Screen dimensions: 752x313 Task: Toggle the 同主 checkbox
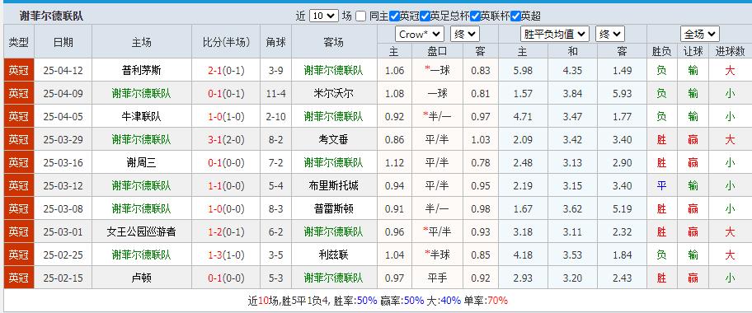[x=360, y=16]
